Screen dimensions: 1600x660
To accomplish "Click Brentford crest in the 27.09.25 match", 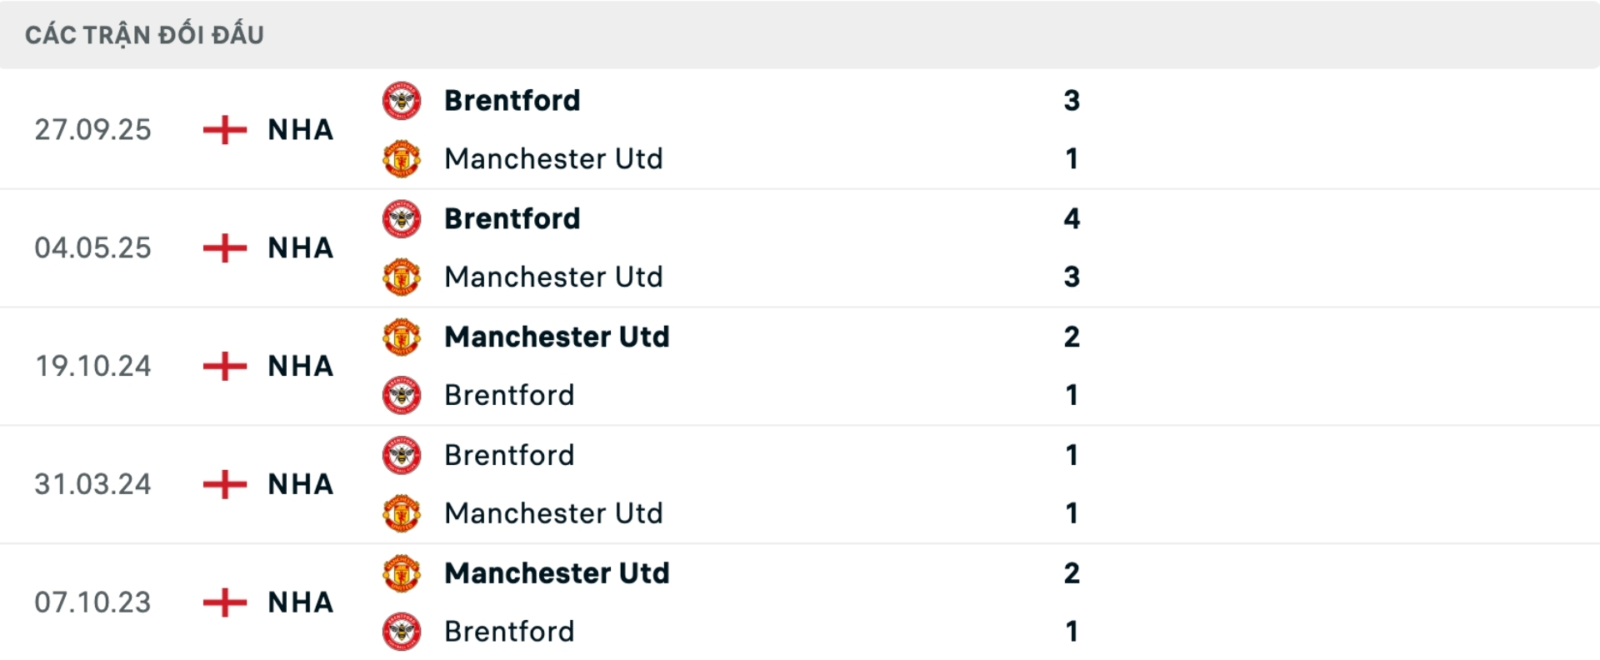I will 402,101.
